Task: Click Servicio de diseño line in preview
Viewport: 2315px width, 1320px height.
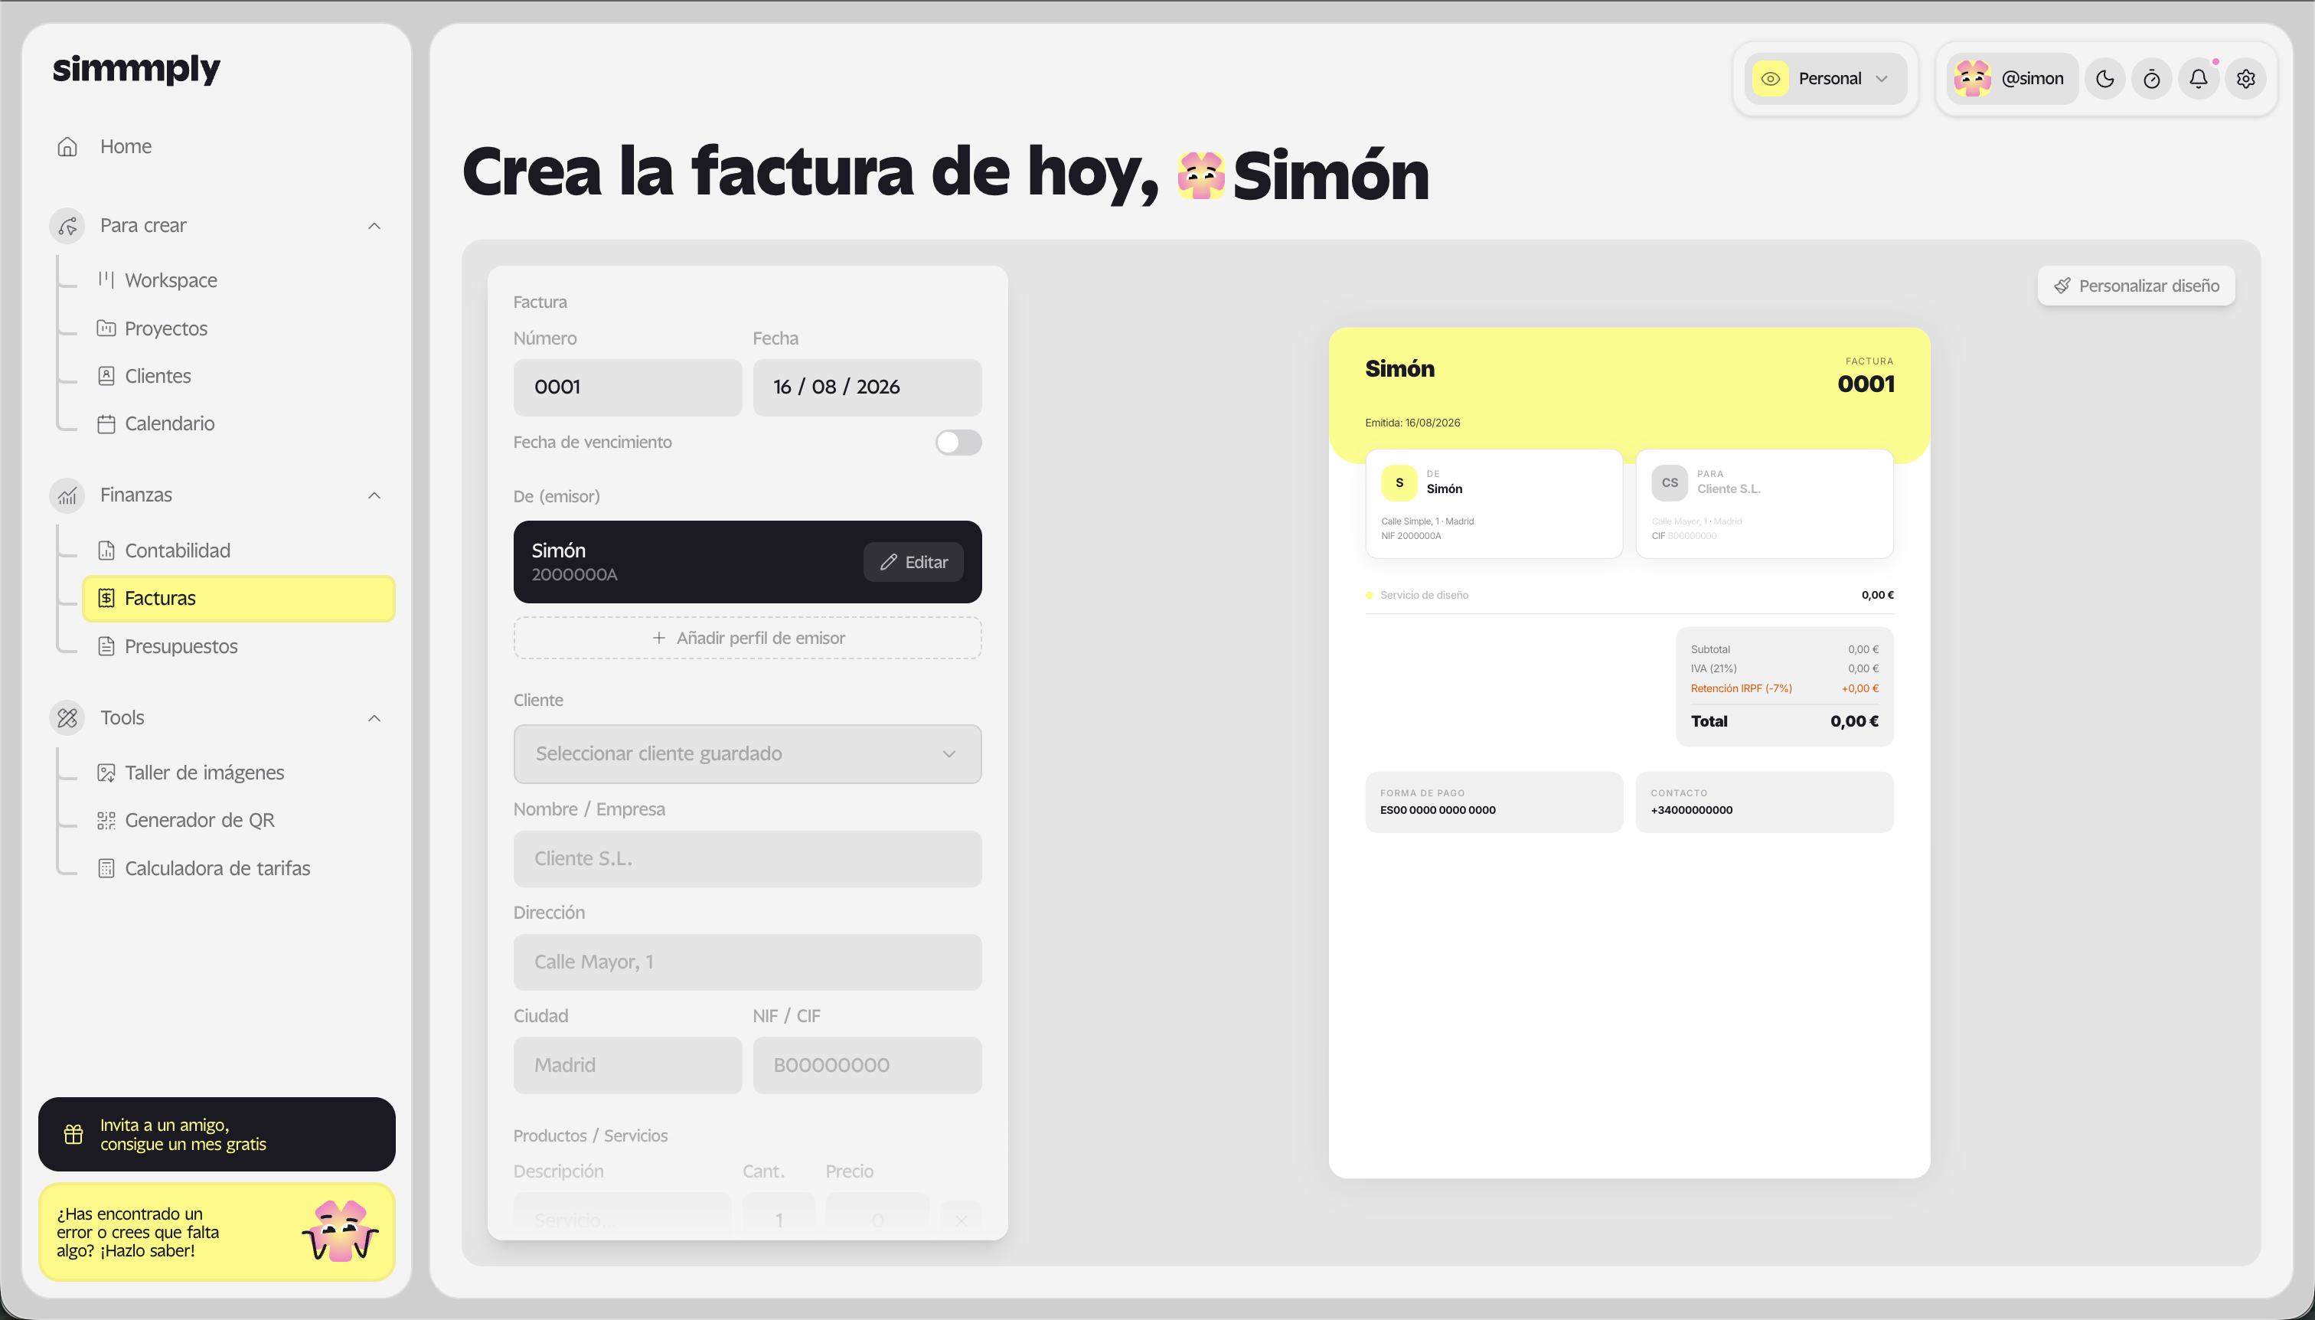Action: (x=1629, y=596)
